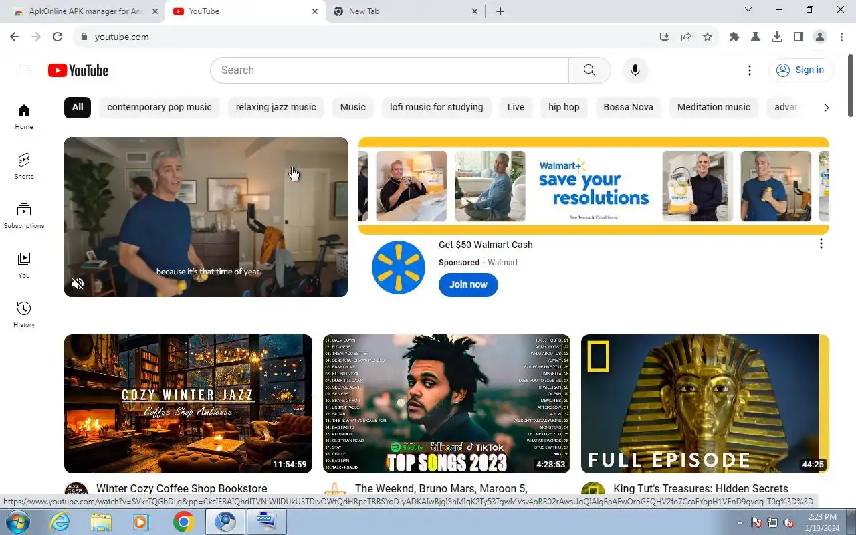
Task: Go to Home in sidebar
Action: tap(24, 116)
